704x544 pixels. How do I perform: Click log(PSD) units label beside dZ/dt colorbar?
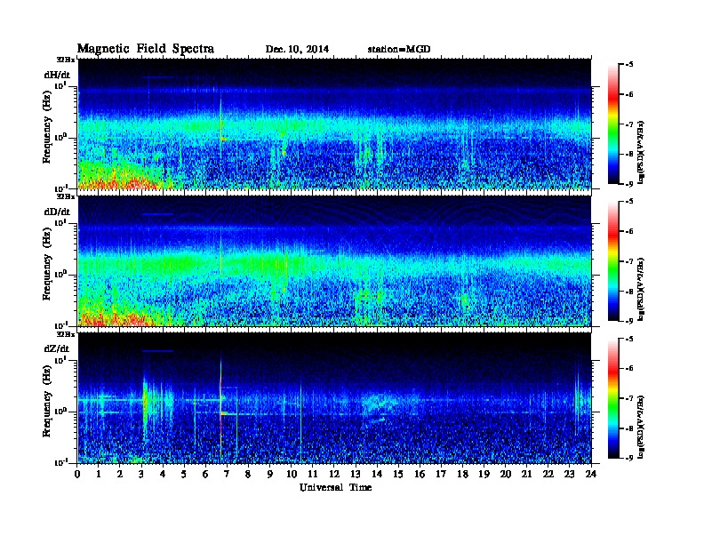pos(642,427)
